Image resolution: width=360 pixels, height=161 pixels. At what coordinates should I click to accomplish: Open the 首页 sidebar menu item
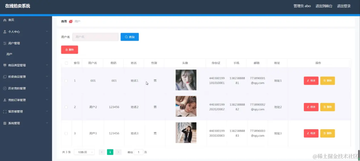pyautogui.click(x=26, y=20)
